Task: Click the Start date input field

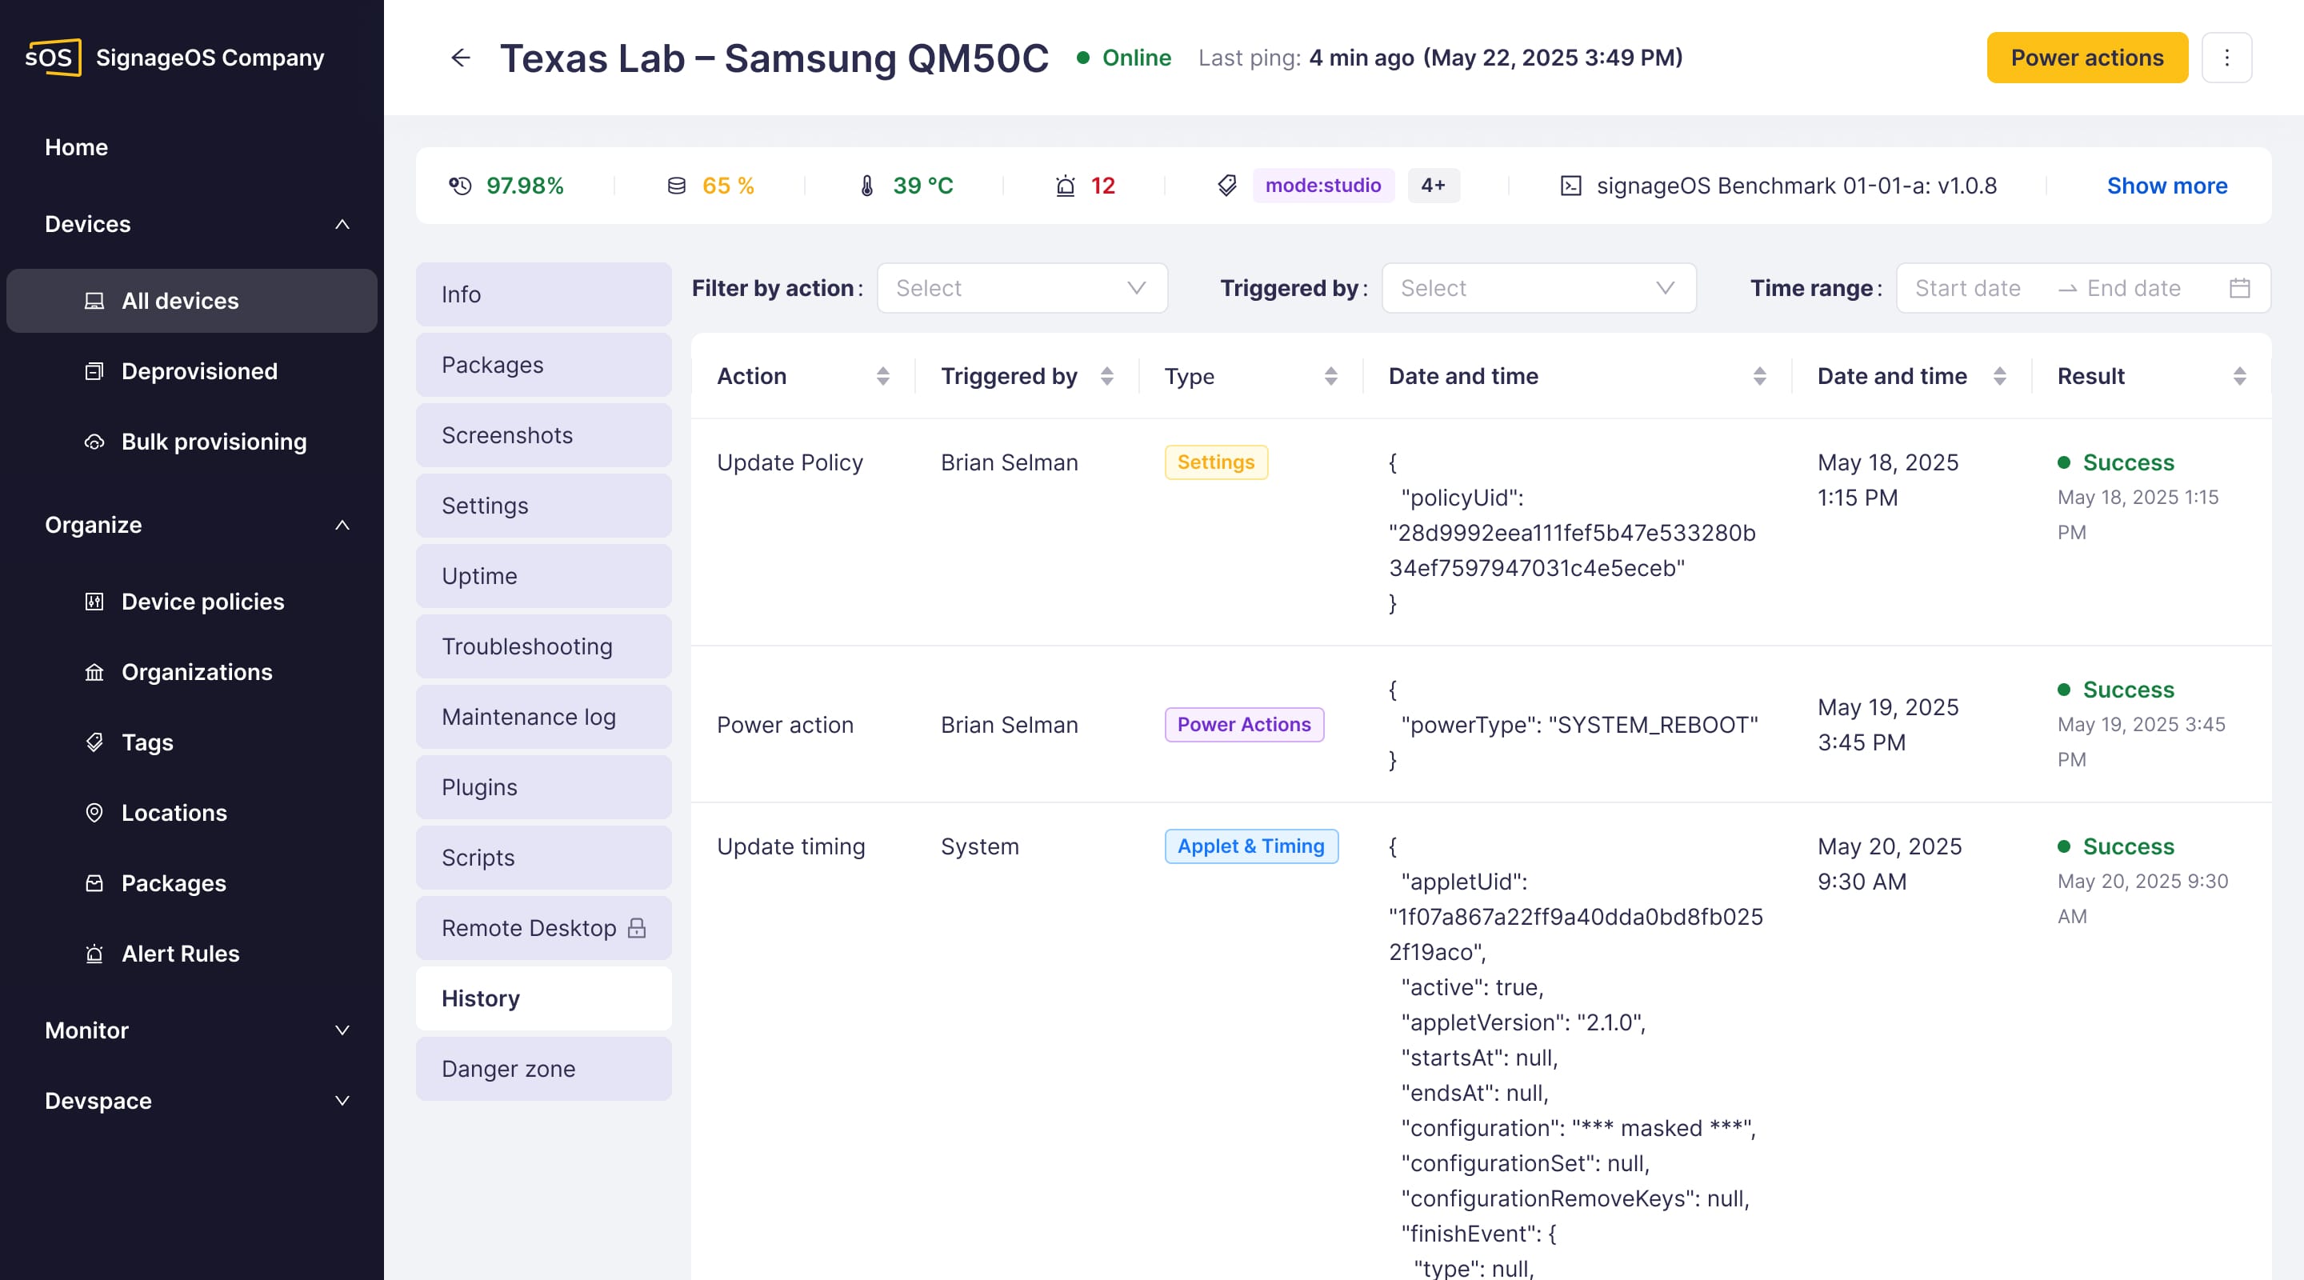Action: coord(1967,288)
